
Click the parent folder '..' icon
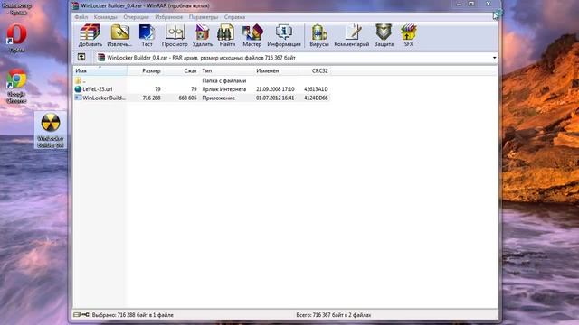click(78, 80)
